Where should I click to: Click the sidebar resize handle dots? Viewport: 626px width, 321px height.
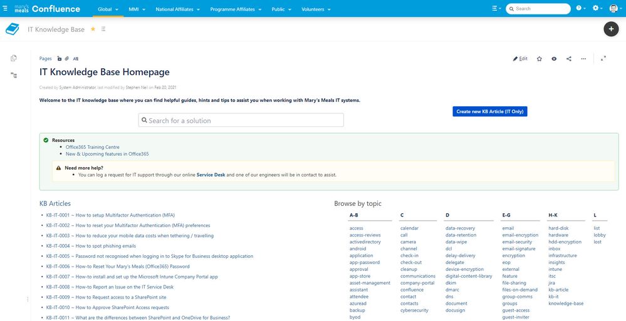[28, 299]
